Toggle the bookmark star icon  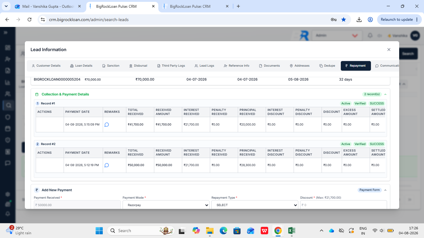344,20
